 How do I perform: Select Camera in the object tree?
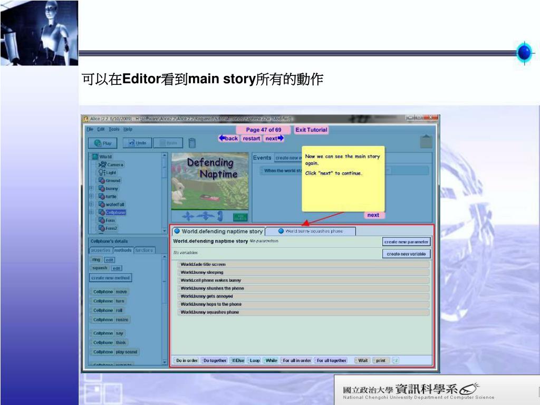point(111,165)
